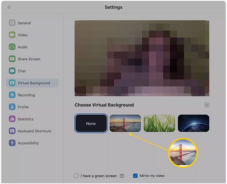Switch to Keyboard Shortcuts settings label
The image size is (227, 184).
(x=35, y=131)
